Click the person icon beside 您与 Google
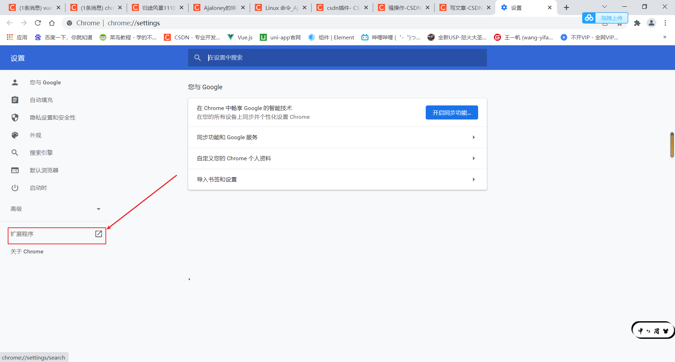 (x=15, y=82)
